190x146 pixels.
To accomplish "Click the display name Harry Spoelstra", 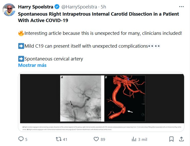I will pyautogui.click(x=35, y=6).
